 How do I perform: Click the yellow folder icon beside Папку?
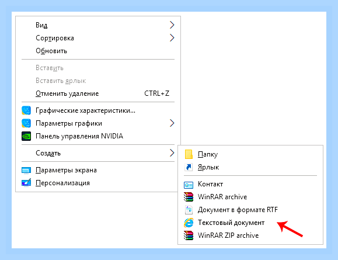pos(189,154)
